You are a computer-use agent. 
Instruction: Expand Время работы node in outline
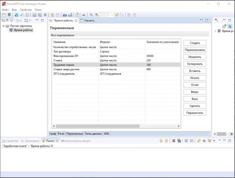click(215, 31)
